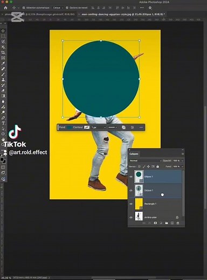Hide the Rectangle 1 layer
The image size is (207, 280).
(x=131, y=204)
